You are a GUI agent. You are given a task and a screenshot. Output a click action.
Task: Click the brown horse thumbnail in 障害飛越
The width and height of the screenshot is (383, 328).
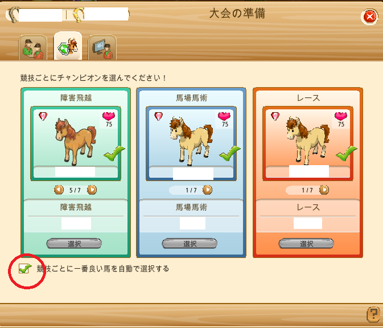tap(76, 142)
